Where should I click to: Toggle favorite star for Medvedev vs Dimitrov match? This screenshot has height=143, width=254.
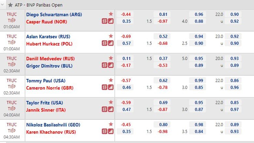pyautogui.click(x=111, y=58)
